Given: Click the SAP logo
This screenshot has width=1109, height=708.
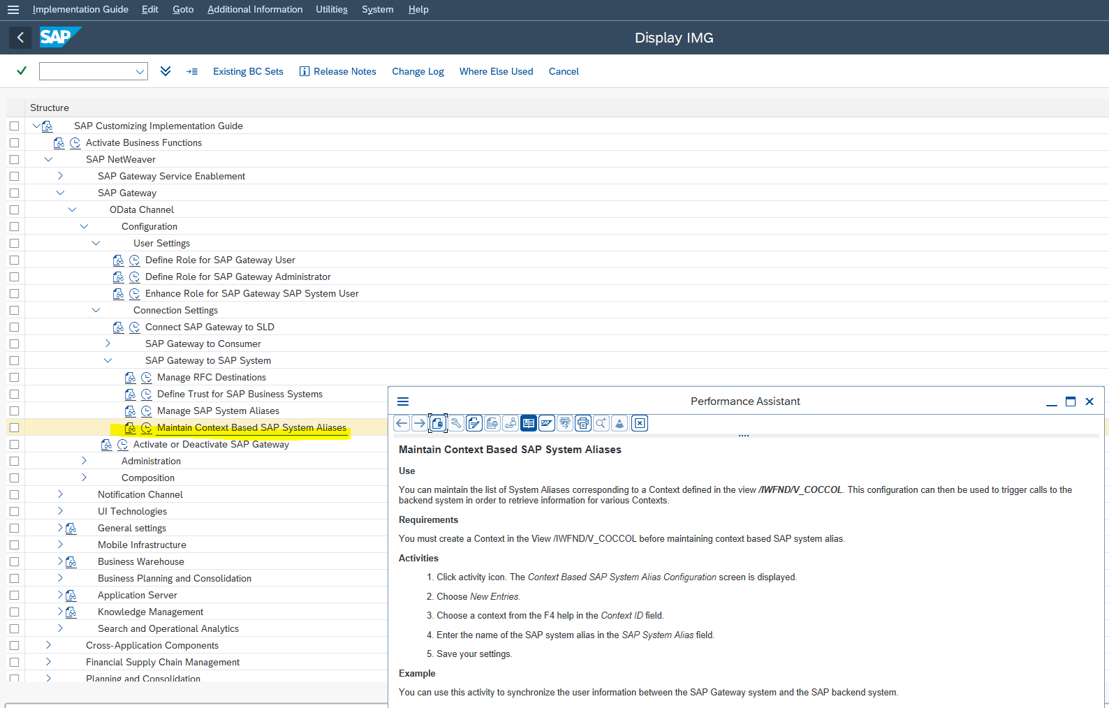Looking at the screenshot, I should coord(60,37).
